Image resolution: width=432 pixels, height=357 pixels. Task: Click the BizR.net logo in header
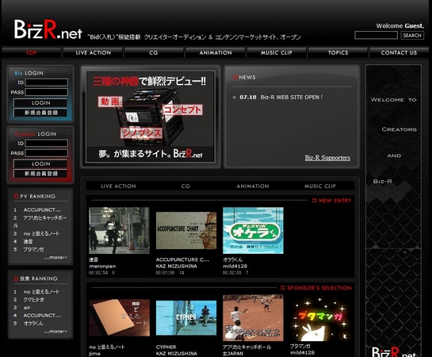(x=48, y=29)
